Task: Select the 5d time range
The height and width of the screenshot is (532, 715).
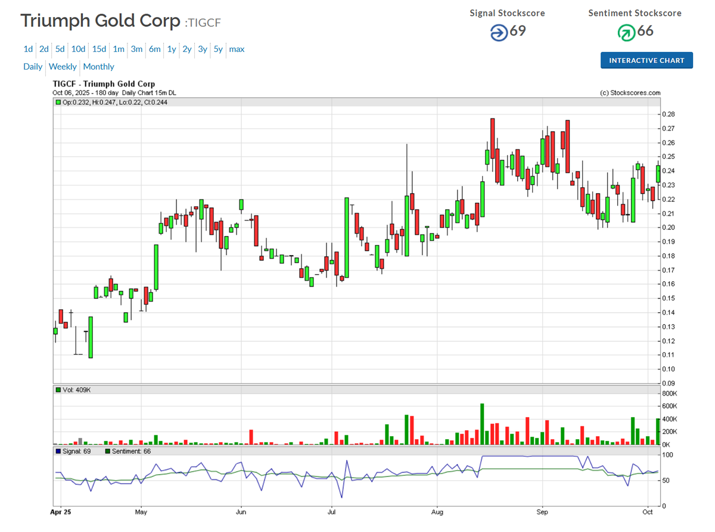Action: click(60, 49)
